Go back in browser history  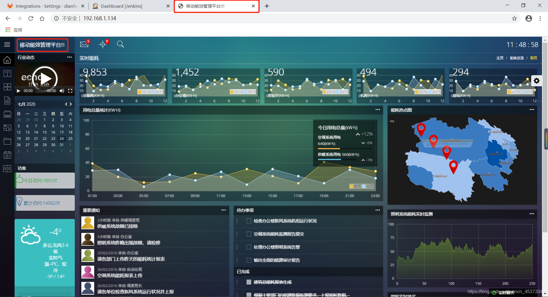(8, 19)
